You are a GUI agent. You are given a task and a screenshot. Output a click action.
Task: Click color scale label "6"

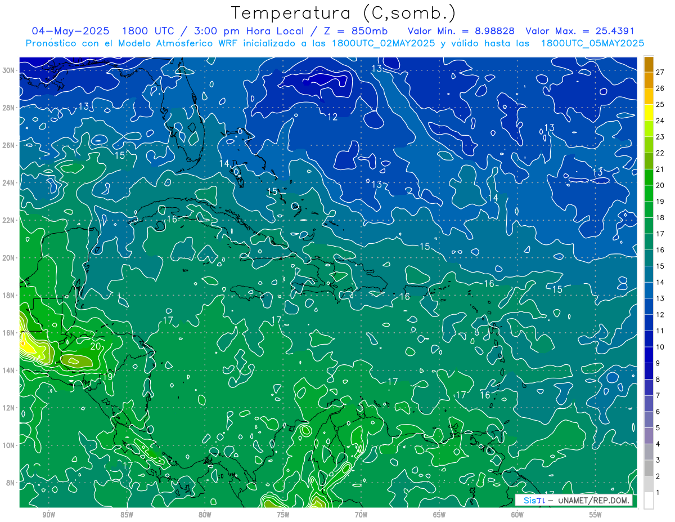(x=658, y=412)
